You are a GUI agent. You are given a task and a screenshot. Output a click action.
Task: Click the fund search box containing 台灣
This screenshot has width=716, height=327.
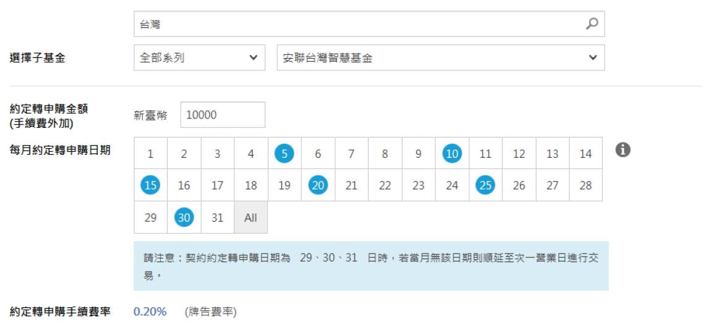point(369,23)
